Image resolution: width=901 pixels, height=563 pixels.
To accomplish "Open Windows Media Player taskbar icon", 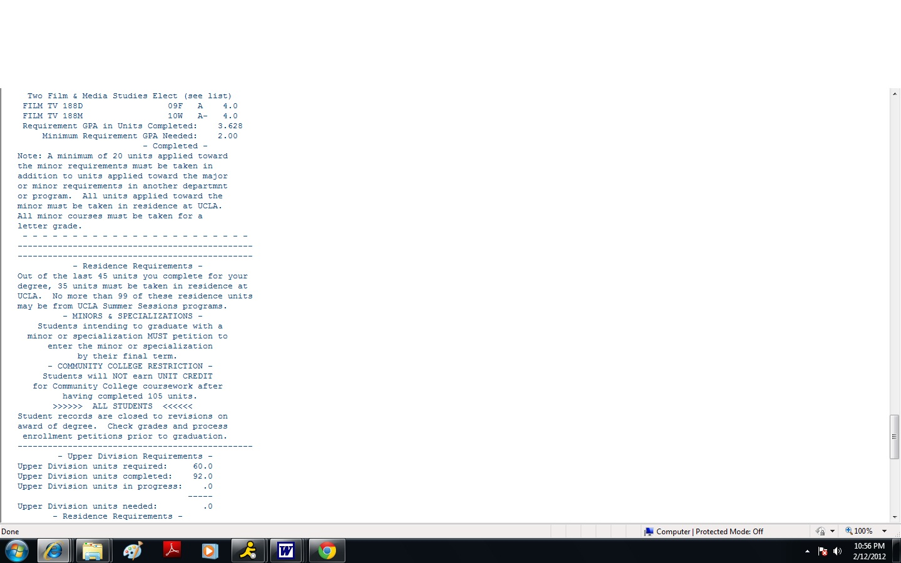I will tap(210, 550).
